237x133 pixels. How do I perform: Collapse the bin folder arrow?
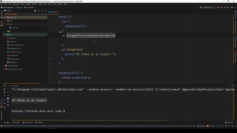click(x=6, y=24)
